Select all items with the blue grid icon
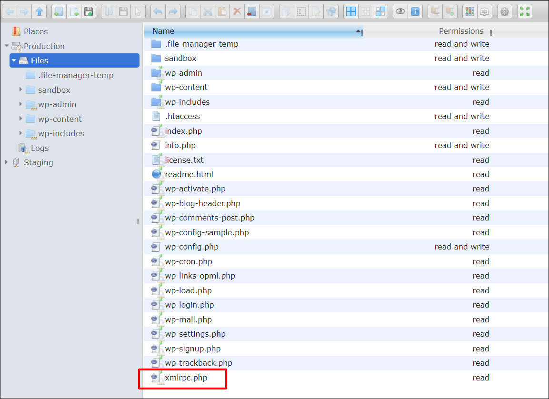The width and height of the screenshot is (549, 399). tap(351, 12)
